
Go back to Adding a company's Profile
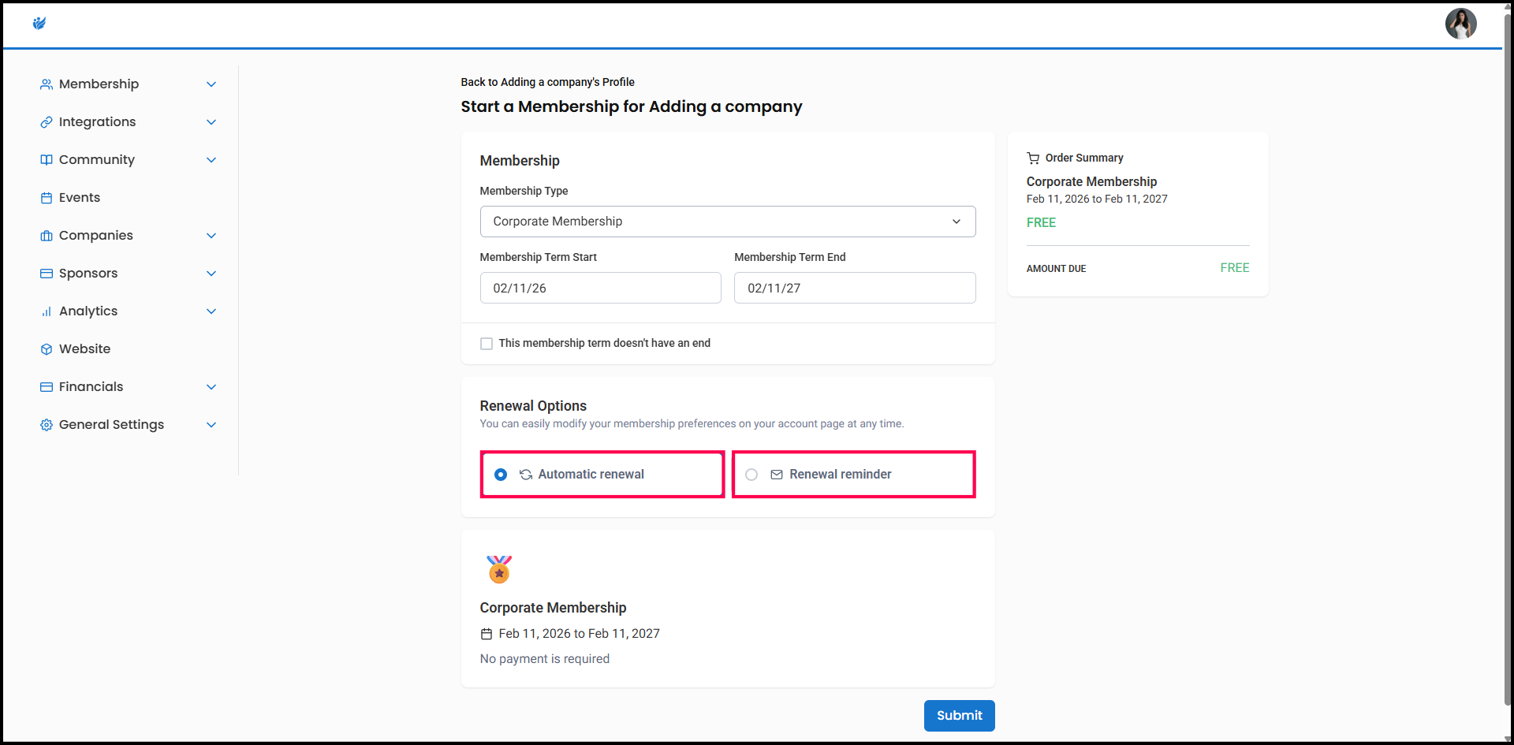click(547, 82)
